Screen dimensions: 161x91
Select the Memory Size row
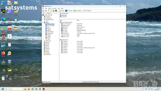tap(70, 37)
